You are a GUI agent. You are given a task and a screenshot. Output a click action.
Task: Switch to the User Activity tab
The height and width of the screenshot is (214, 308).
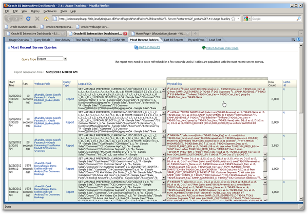pos(63,40)
